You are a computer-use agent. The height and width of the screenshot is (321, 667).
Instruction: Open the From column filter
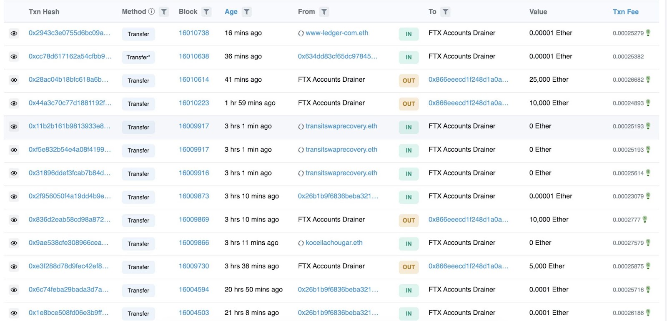[x=324, y=12]
